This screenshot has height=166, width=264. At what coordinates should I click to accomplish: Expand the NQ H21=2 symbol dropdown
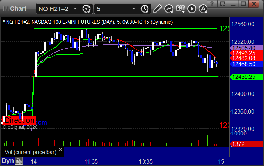pos(75,9)
